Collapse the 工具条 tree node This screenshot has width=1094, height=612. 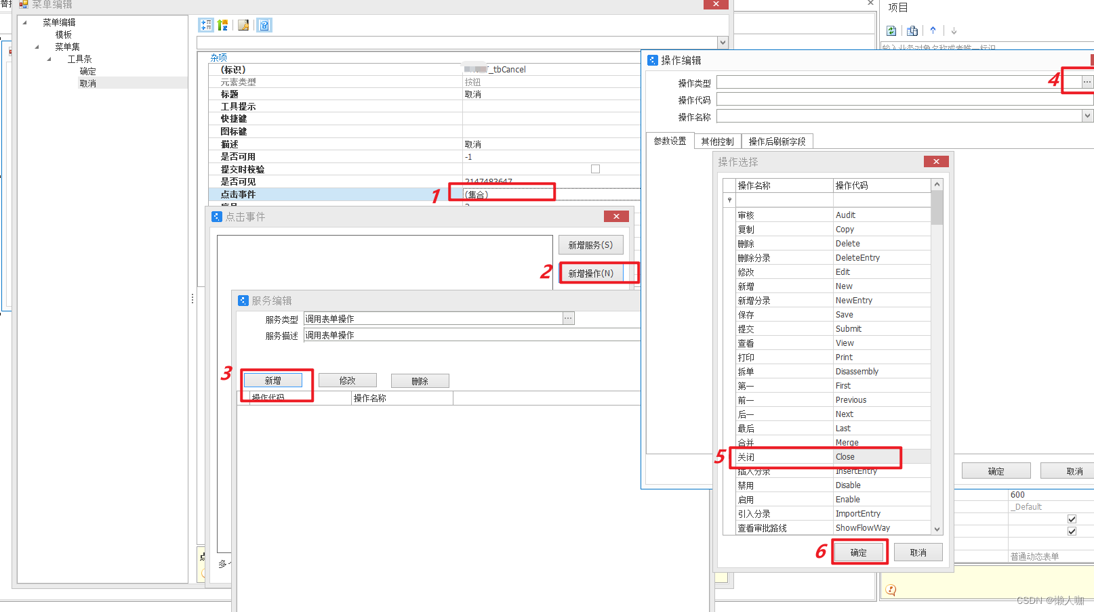point(49,59)
